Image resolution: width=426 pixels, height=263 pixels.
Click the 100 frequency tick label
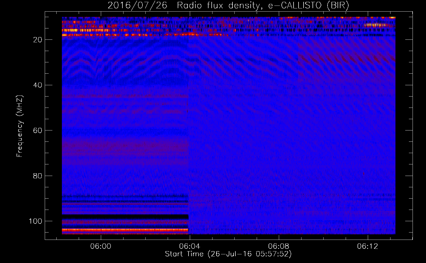(x=36, y=221)
